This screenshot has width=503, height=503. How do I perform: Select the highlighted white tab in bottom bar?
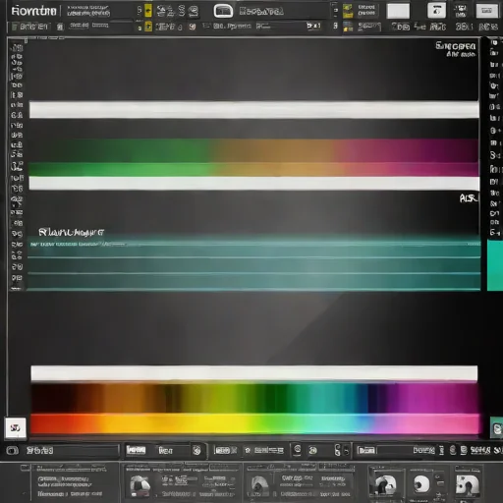coord(136,450)
